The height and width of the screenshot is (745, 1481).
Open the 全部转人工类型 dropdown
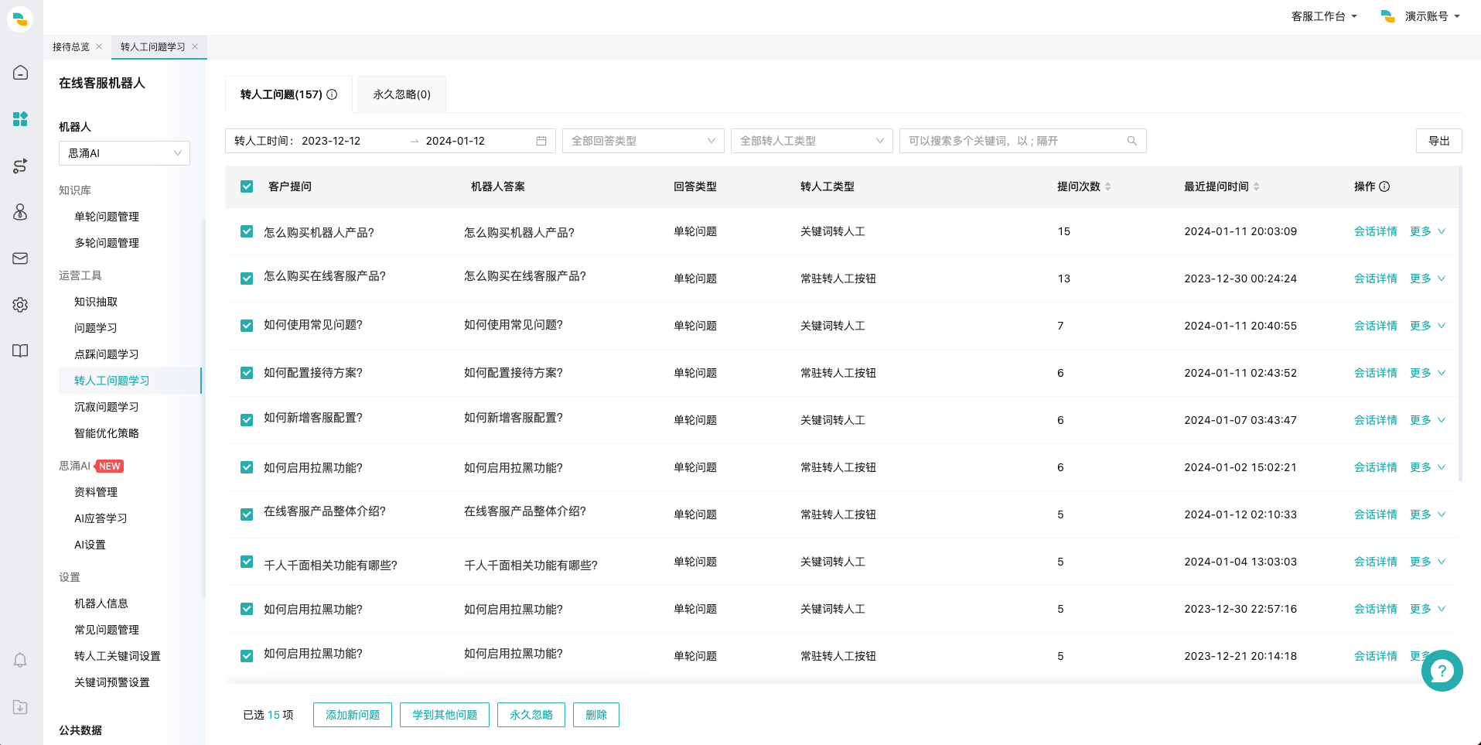812,141
